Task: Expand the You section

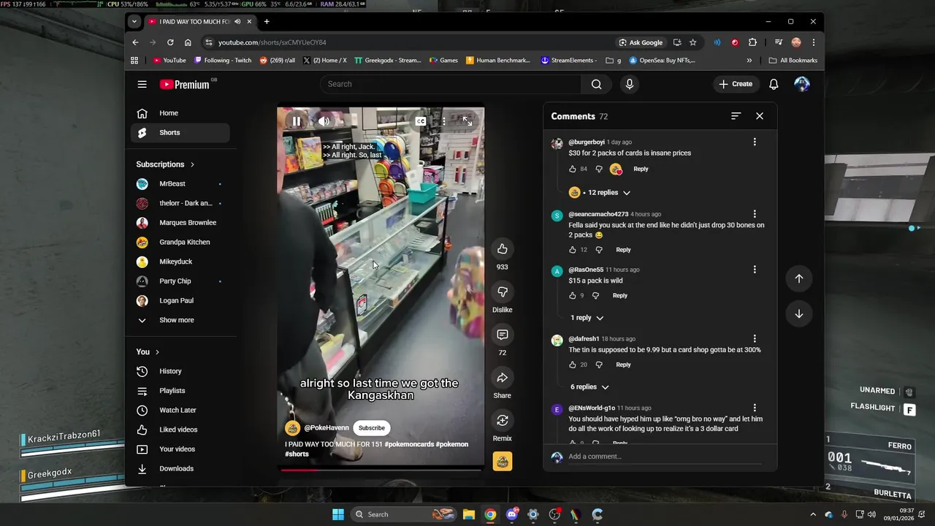Action: tap(148, 352)
